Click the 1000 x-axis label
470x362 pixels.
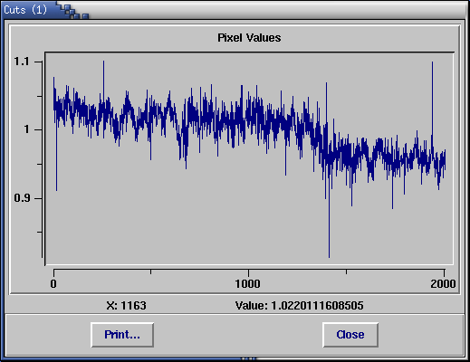pyautogui.click(x=247, y=284)
